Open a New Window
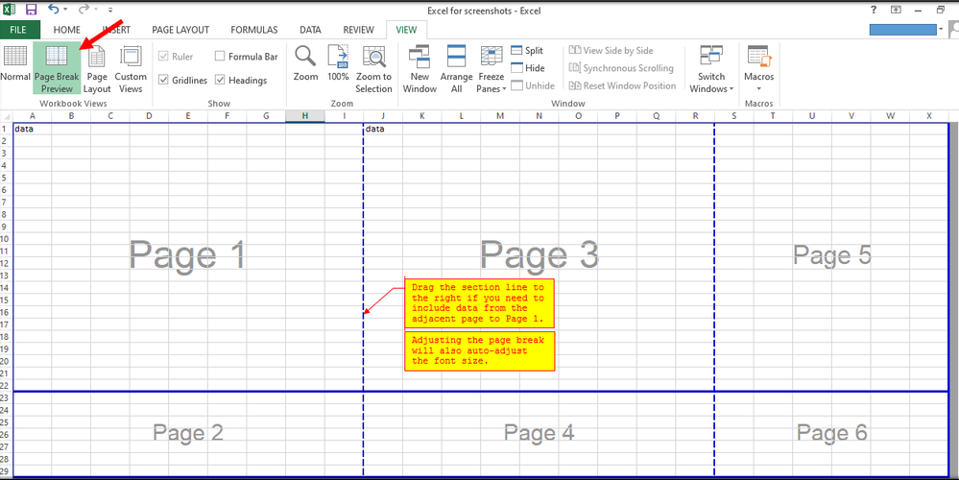959x480 pixels. click(x=420, y=68)
